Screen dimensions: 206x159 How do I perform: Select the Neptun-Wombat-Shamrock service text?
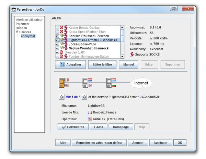89,48
